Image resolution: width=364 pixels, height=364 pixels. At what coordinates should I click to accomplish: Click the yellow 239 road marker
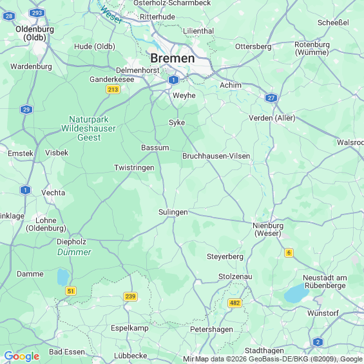[x=130, y=296]
